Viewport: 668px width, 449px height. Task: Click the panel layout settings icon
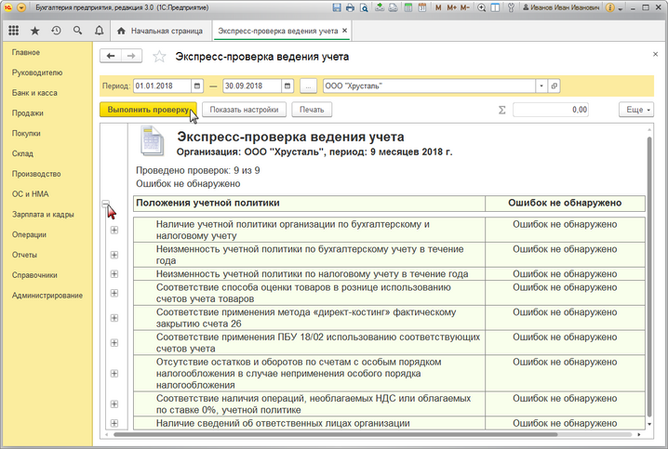pos(495,7)
